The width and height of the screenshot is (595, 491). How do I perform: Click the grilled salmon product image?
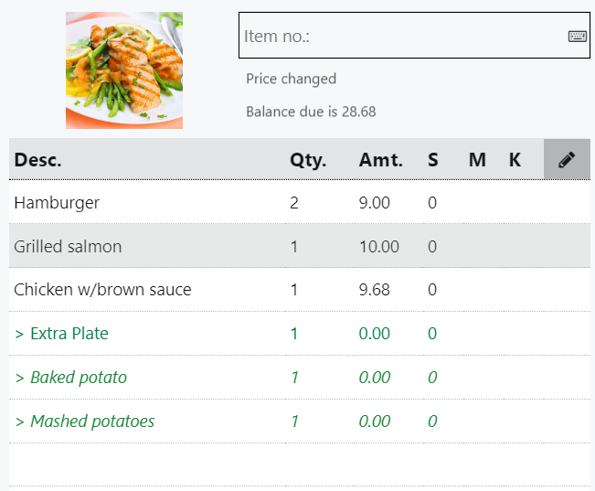tap(124, 70)
